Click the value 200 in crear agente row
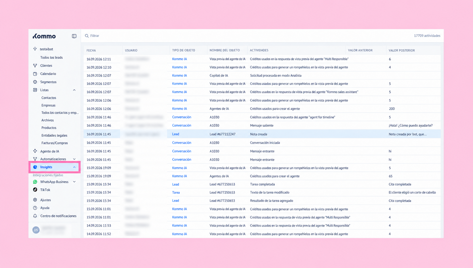473x268 pixels. point(392,109)
